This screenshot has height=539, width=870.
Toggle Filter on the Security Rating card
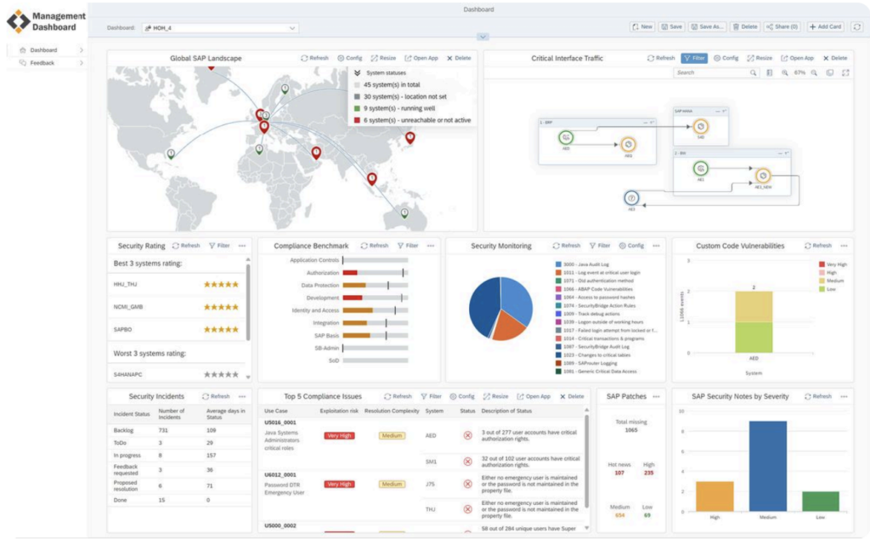pyautogui.click(x=219, y=246)
